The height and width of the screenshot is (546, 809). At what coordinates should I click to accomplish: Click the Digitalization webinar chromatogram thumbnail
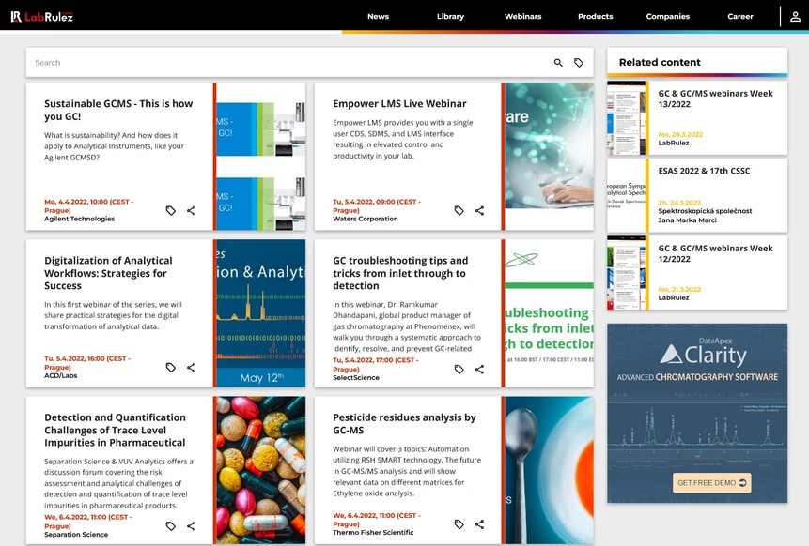click(x=260, y=312)
